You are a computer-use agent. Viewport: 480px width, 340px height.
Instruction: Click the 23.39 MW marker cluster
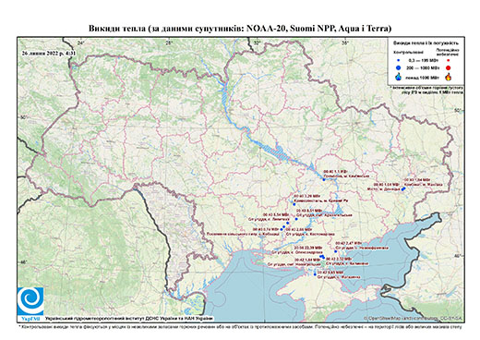tap(322, 257)
